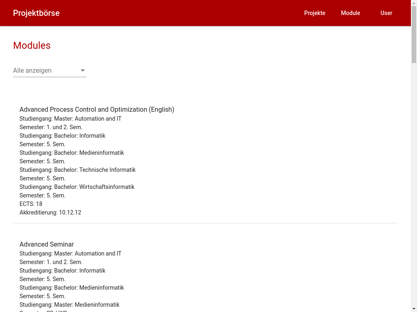Open the Projekte navigation item

click(315, 13)
